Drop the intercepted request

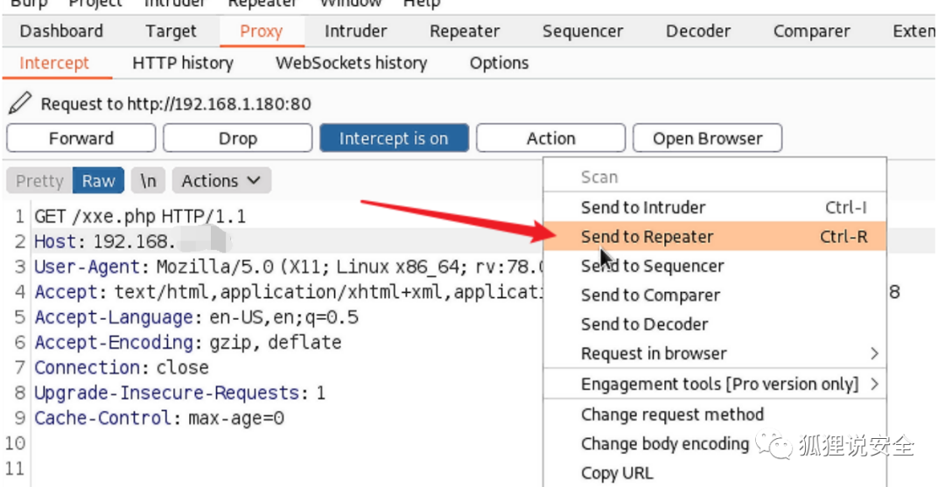point(237,138)
